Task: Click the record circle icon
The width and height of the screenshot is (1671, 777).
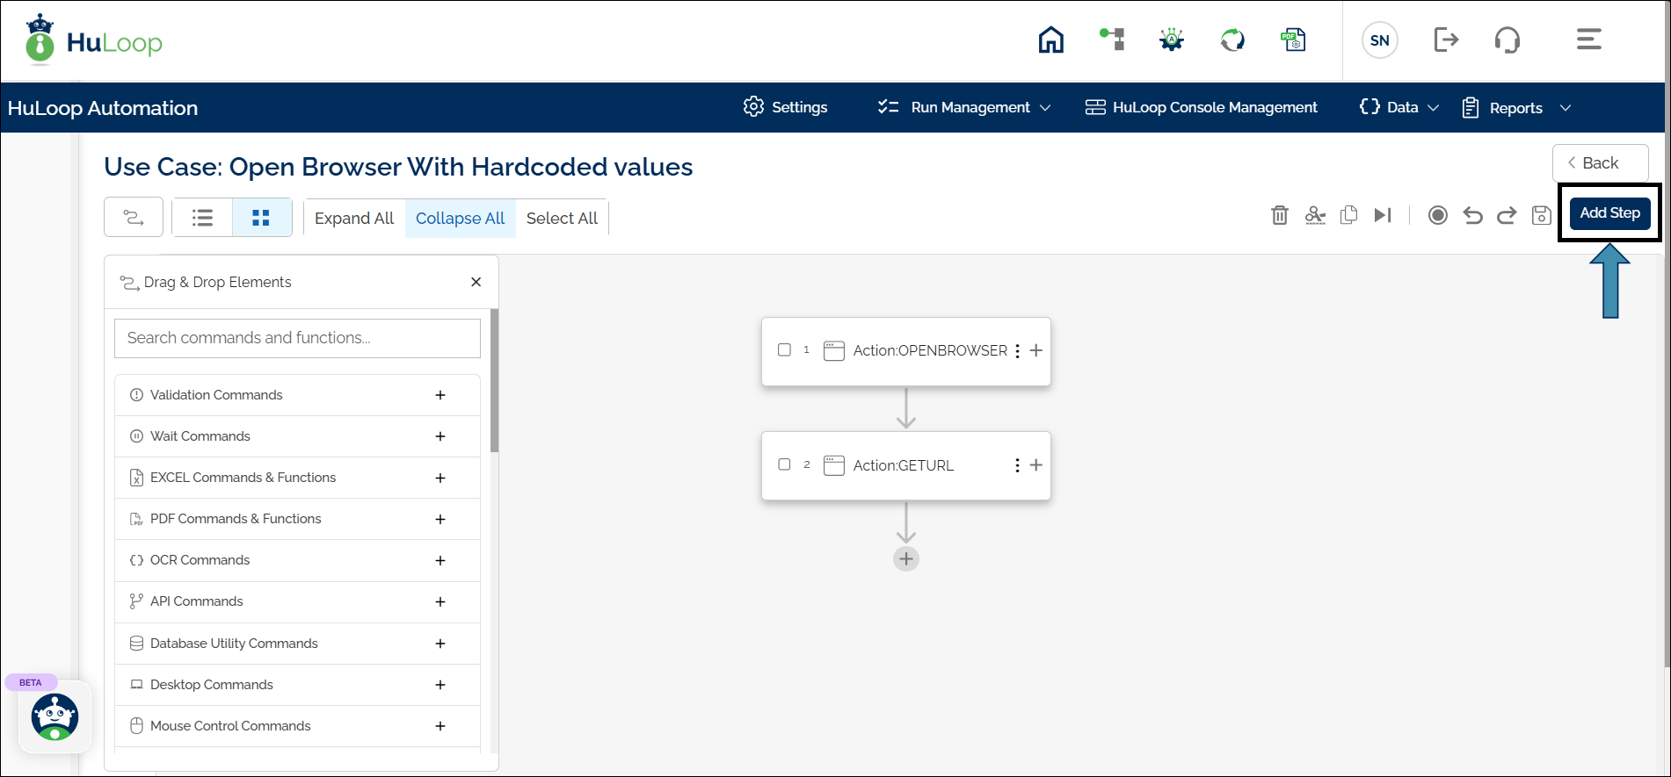Action: [x=1438, y=215]
